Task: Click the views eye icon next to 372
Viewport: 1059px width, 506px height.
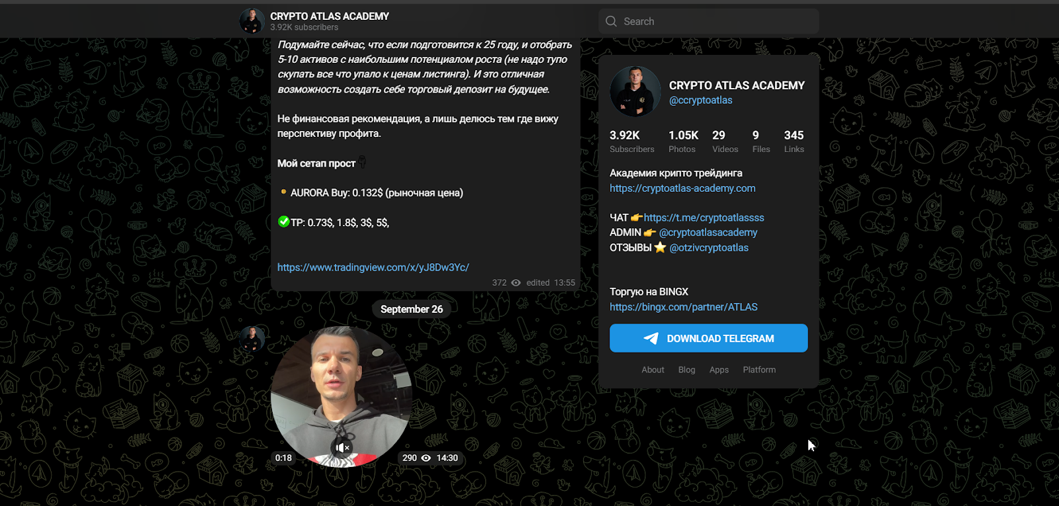Action: (x=516, y=282)
